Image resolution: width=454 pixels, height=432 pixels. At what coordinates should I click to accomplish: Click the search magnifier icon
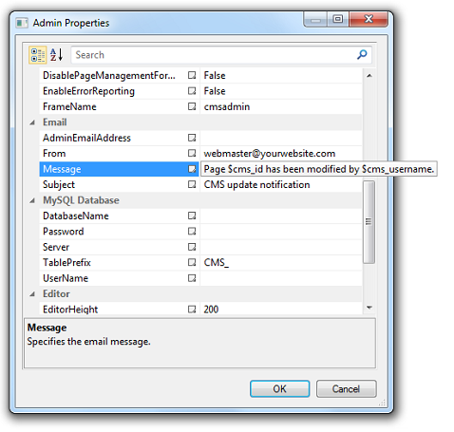pos(362,55)
